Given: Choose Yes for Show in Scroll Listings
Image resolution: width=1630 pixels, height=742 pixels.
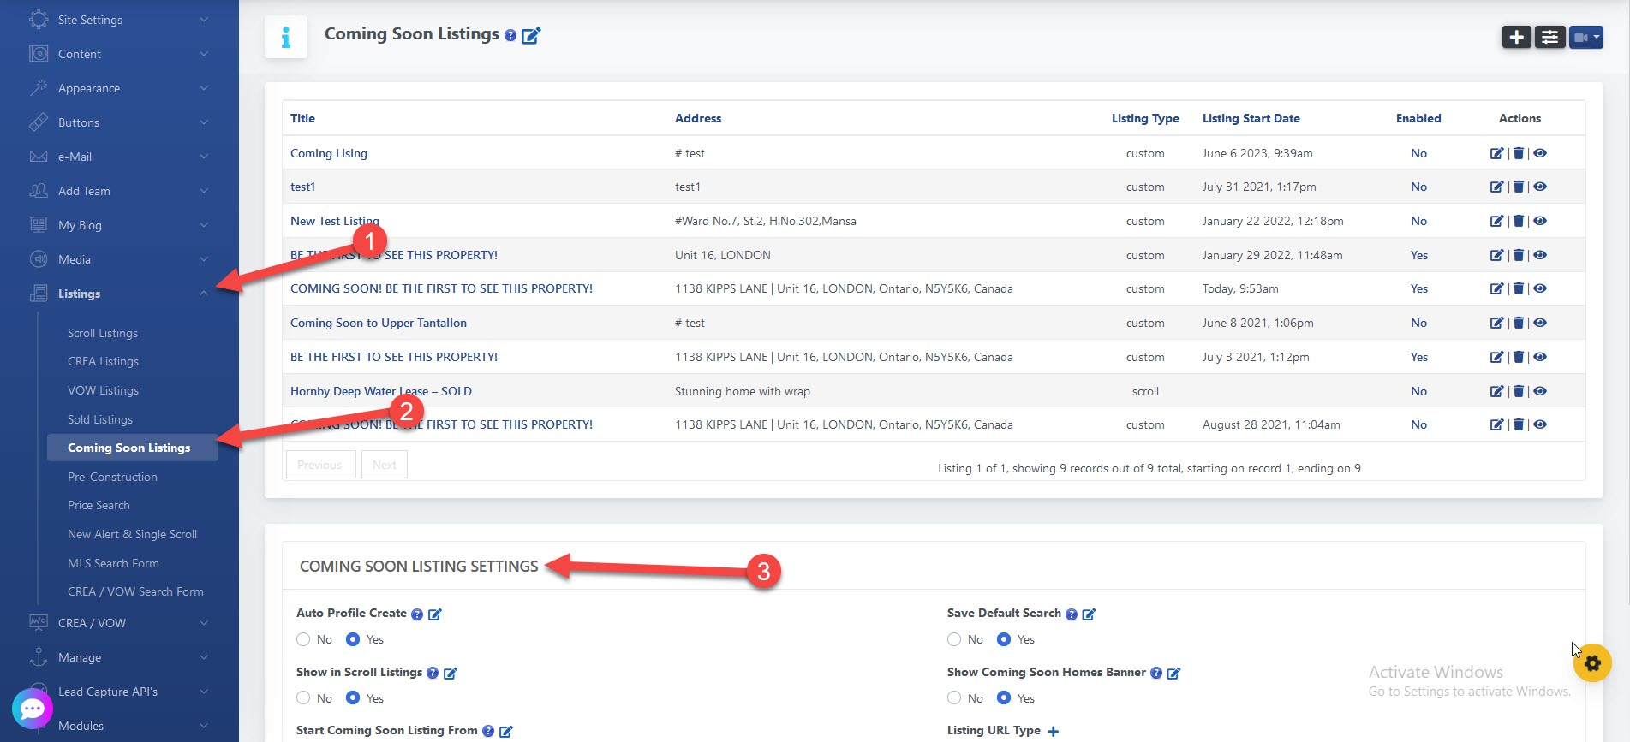Looking at the screenshot, I should pyautogui.click(x=353, y=698).
